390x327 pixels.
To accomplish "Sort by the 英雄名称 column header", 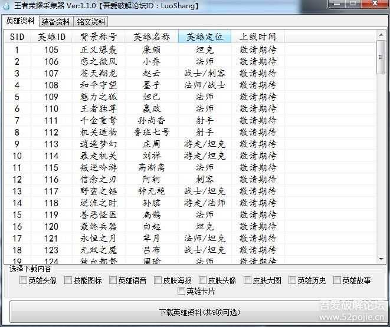I will click(152, 37).
